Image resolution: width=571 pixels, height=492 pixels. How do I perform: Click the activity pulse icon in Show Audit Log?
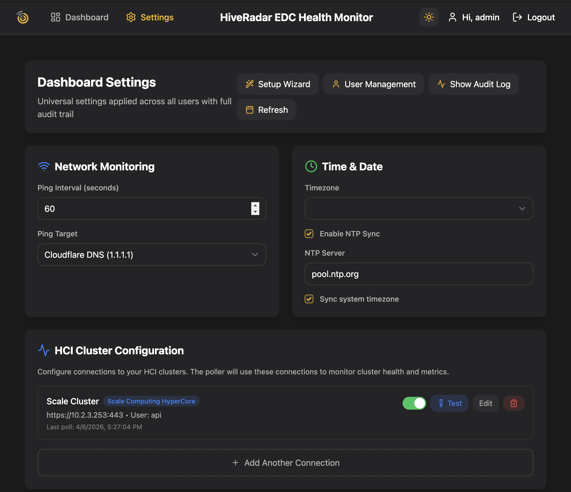click(x=441, y=84)
